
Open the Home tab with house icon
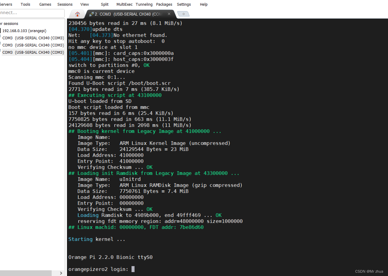point(77,14)
